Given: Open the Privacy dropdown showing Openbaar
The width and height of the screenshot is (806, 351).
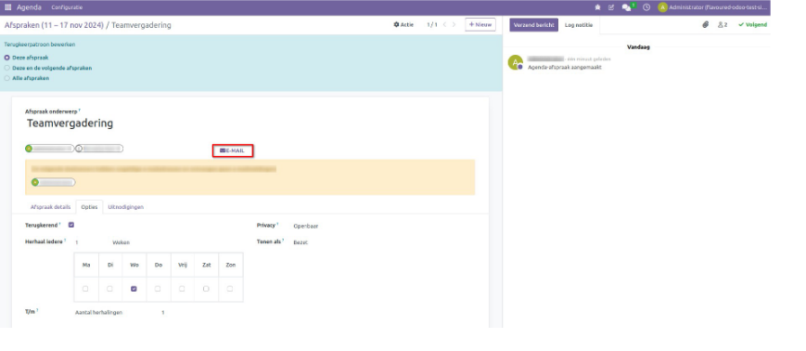Looking at the screenshot, I should [x=306, y=226].
